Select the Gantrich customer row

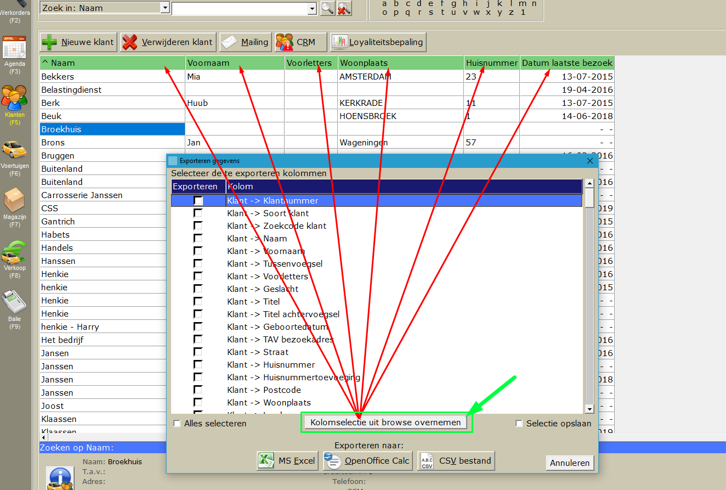(103, 222)
